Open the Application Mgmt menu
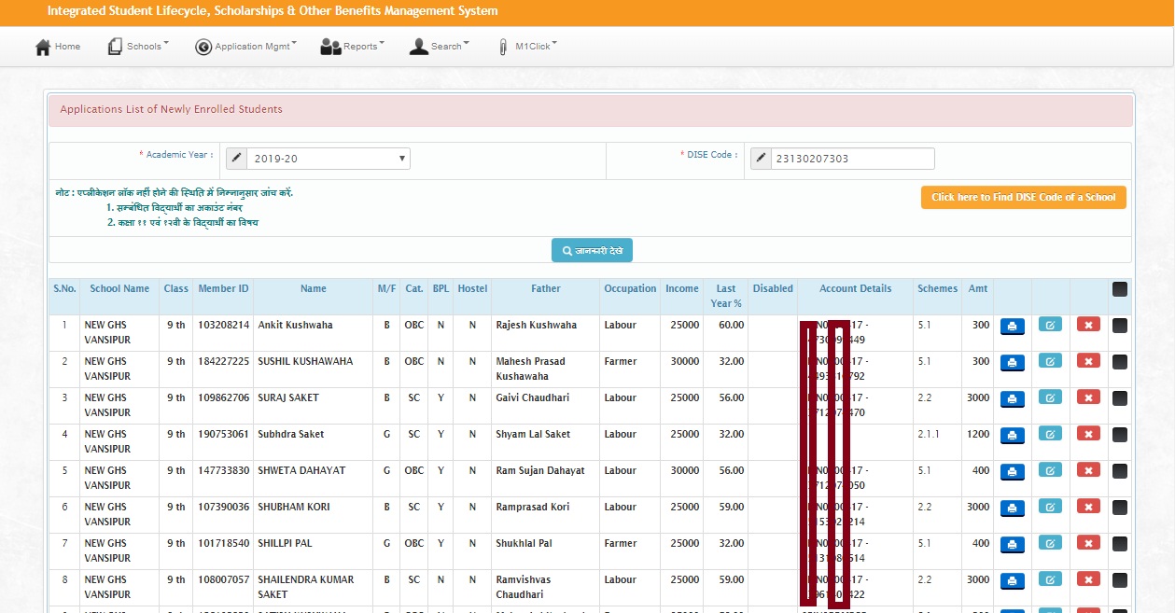Screen dimensions: 1175x613 (245, 47)
